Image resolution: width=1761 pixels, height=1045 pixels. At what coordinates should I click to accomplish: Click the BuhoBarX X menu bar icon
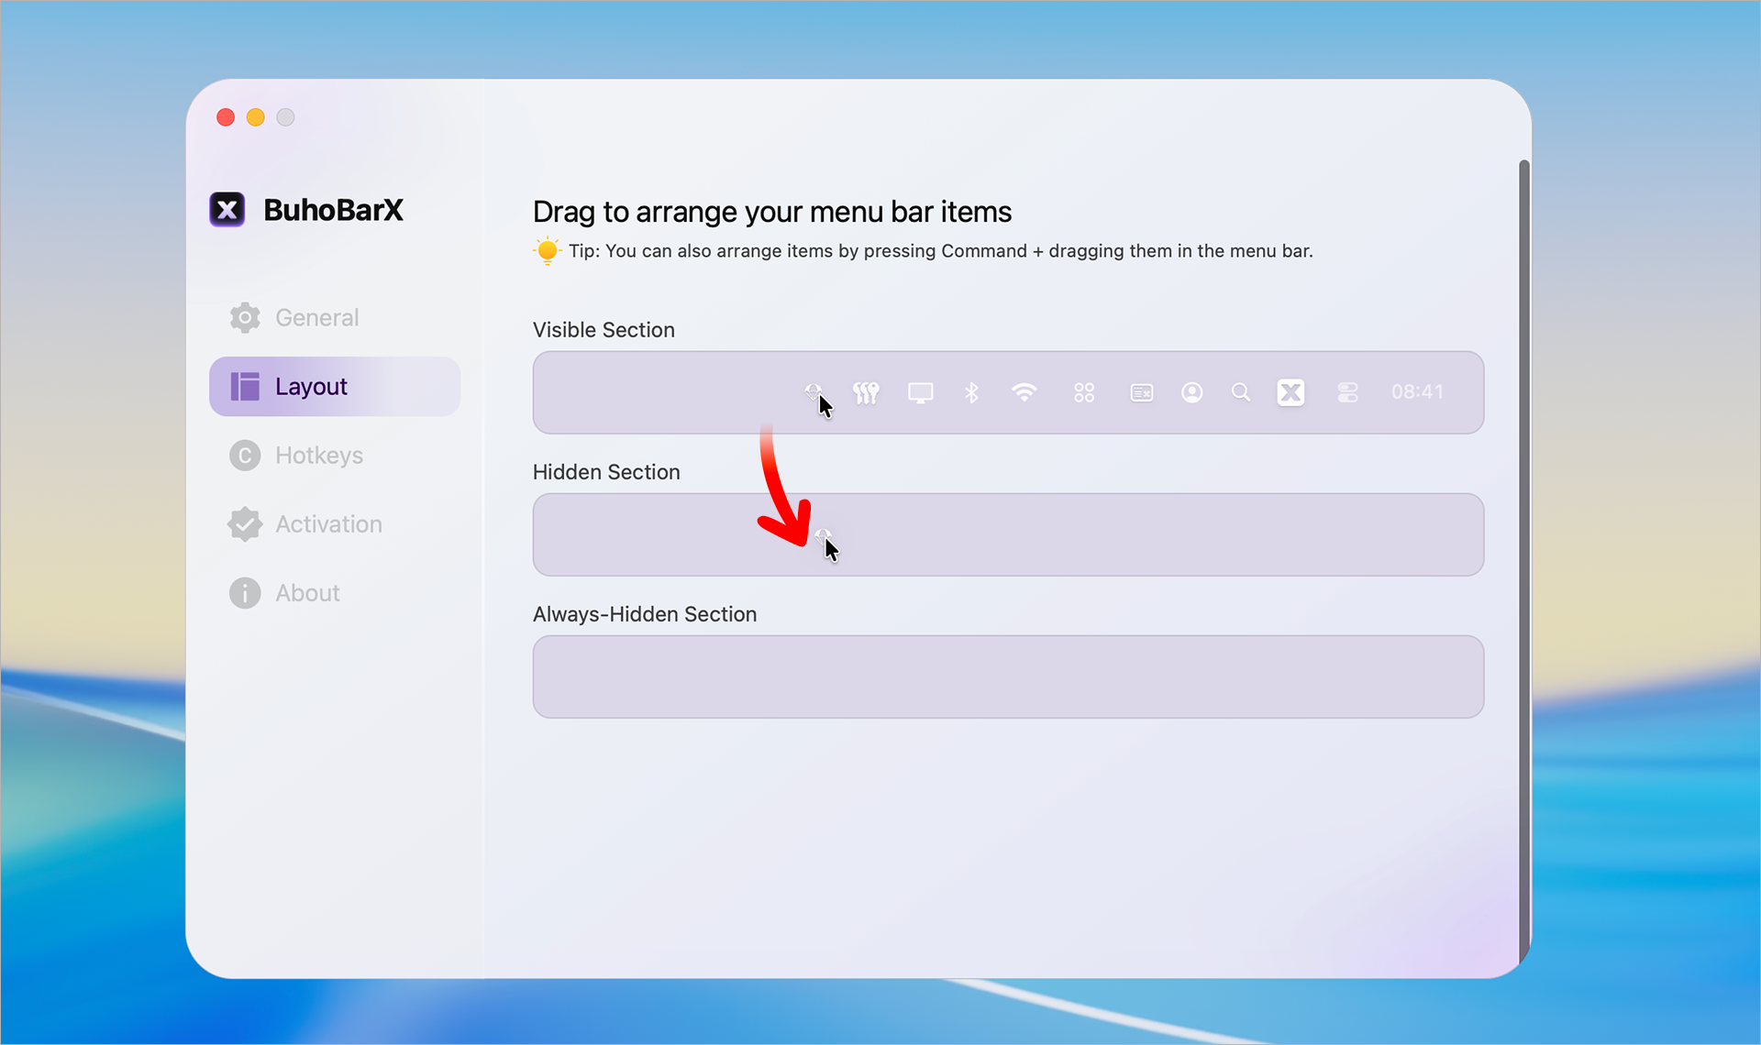coord(1290,393)
